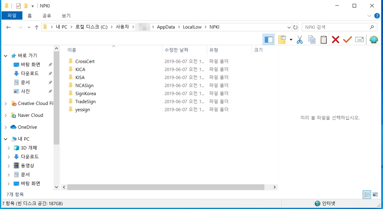Screen dimensions: 383x209
Task: Click the Naver Cloud folder icon
Action: click(14, 116)
